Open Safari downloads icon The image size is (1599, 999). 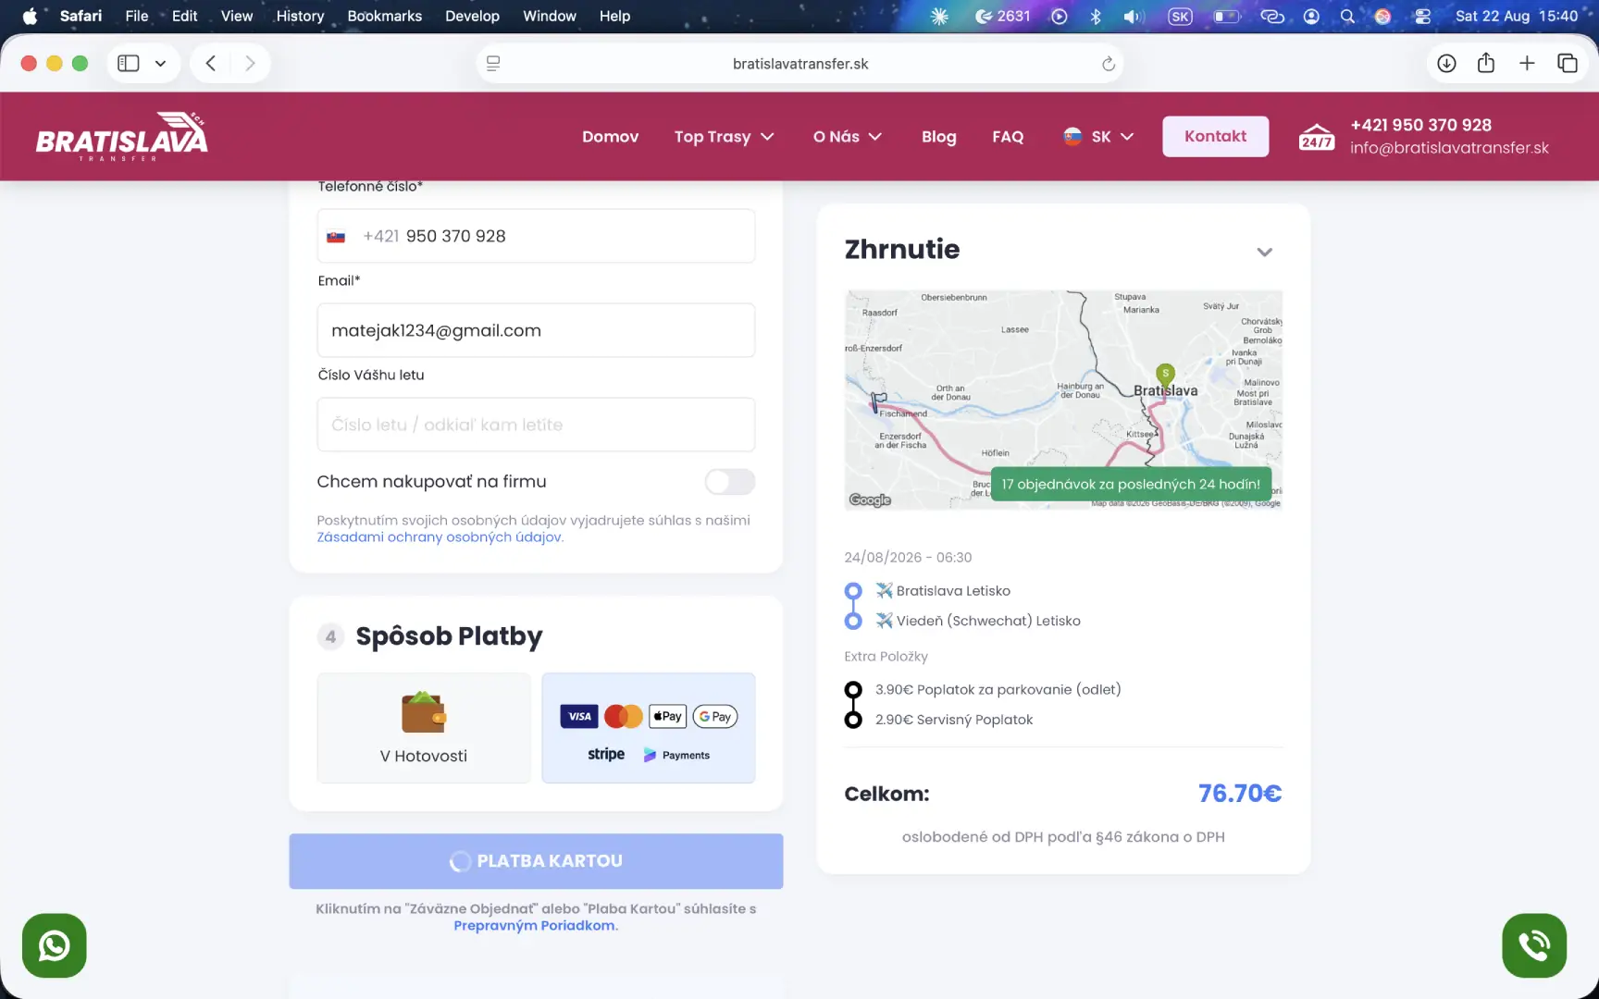click(1446, 63)
